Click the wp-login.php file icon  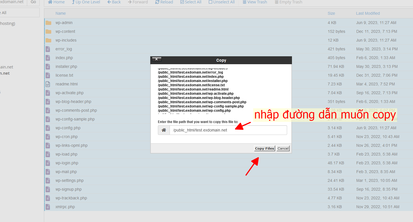(48, 163)
